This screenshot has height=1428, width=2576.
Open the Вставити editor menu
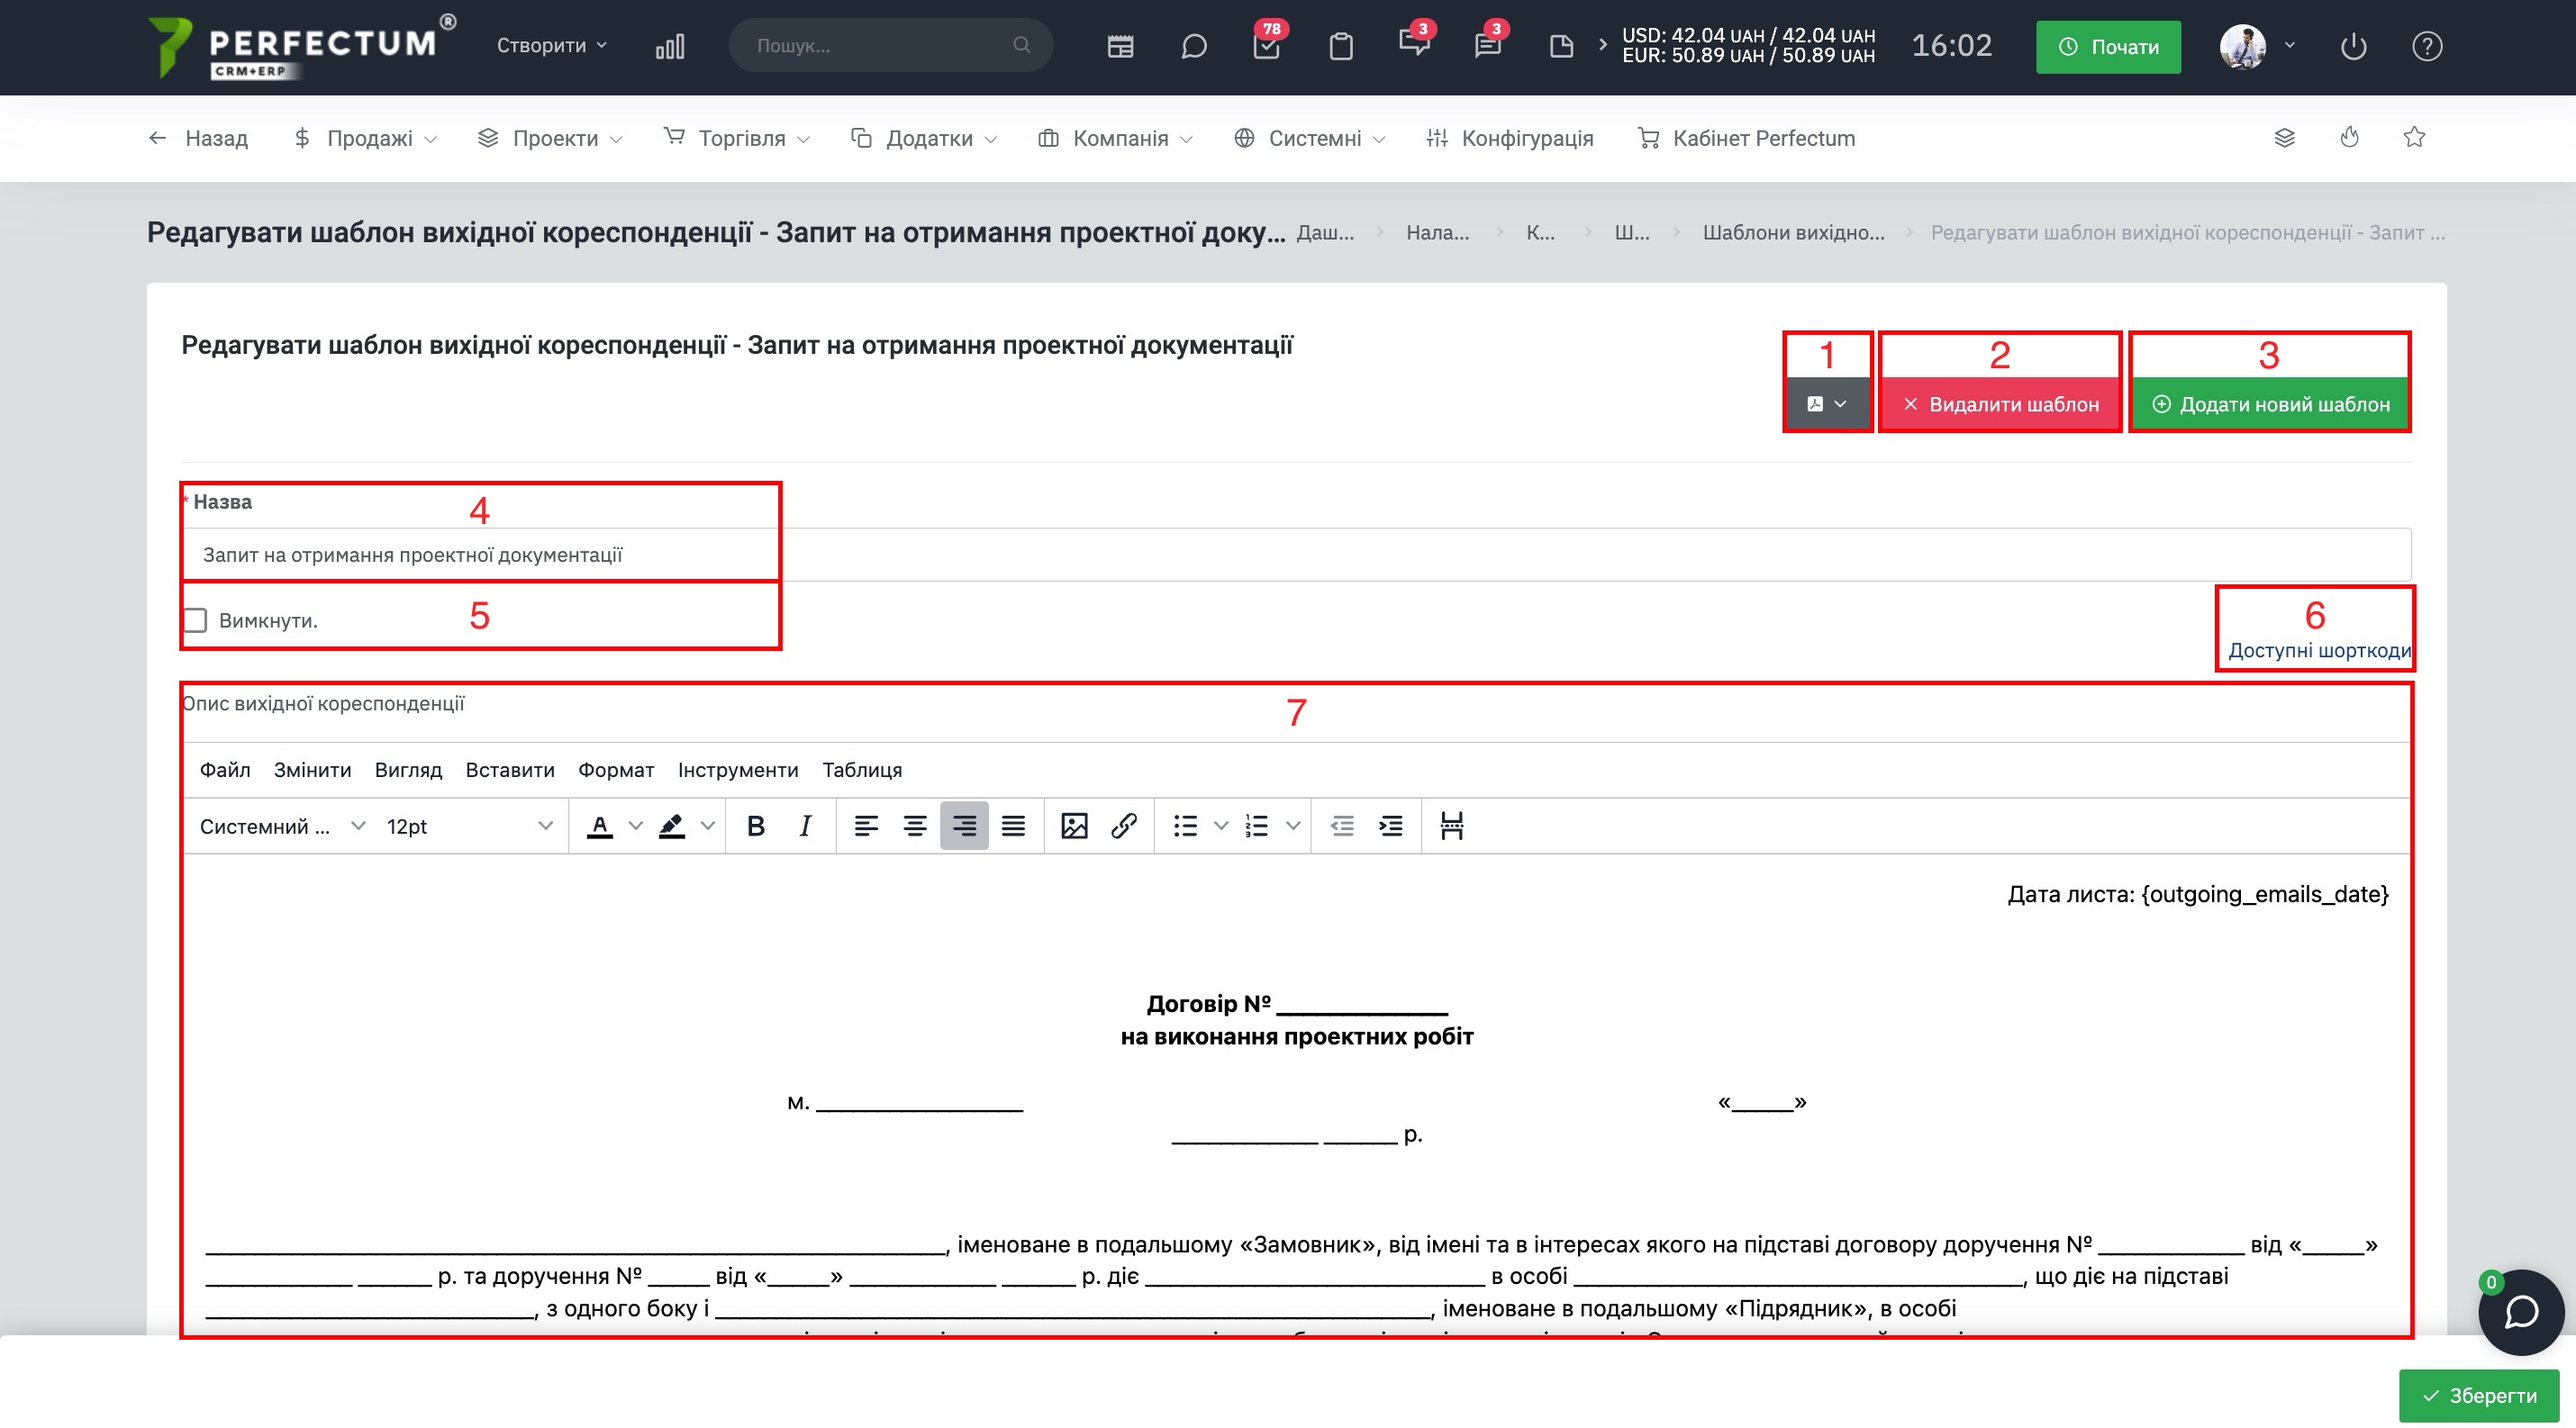(510, 770)
